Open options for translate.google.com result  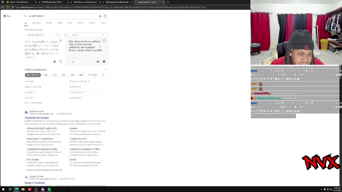click(x=55, y=114)
